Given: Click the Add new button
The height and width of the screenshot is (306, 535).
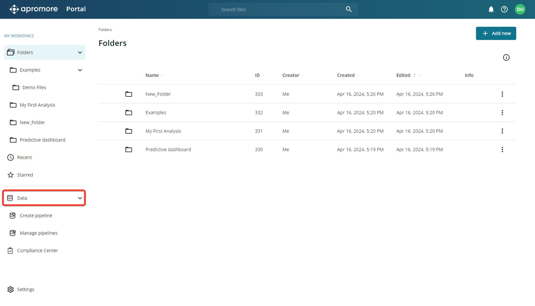Looking at the screenshot, I should (496, 33).
